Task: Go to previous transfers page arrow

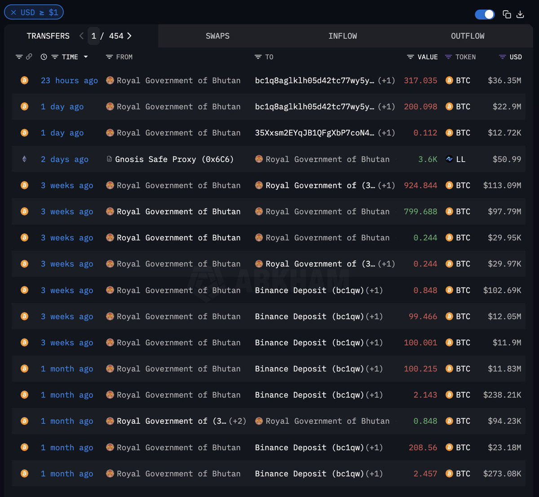Action: click(x=81, y=36)
